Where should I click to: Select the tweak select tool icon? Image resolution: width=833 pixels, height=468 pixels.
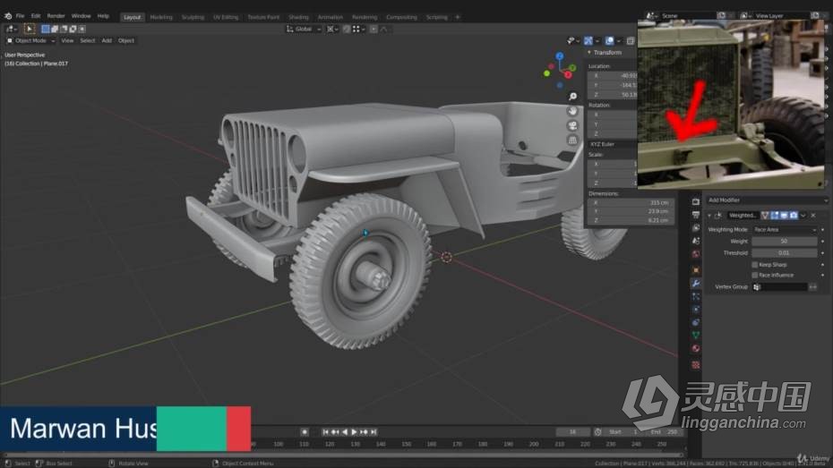click(x=30, y=29)
